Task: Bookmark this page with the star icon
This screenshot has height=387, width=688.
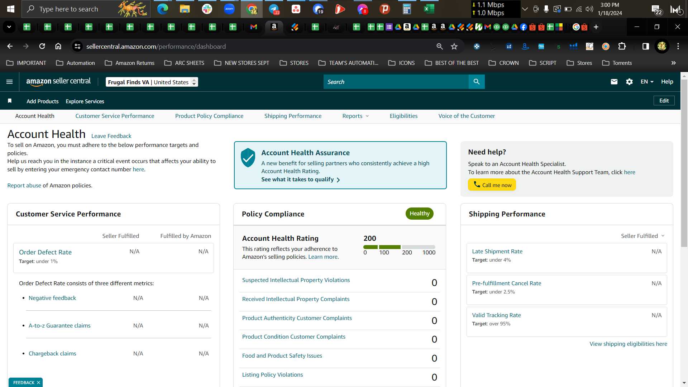Action: coord(454,46)
